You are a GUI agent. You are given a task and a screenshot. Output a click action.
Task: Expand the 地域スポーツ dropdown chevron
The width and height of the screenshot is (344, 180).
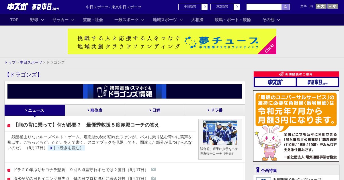181,20
